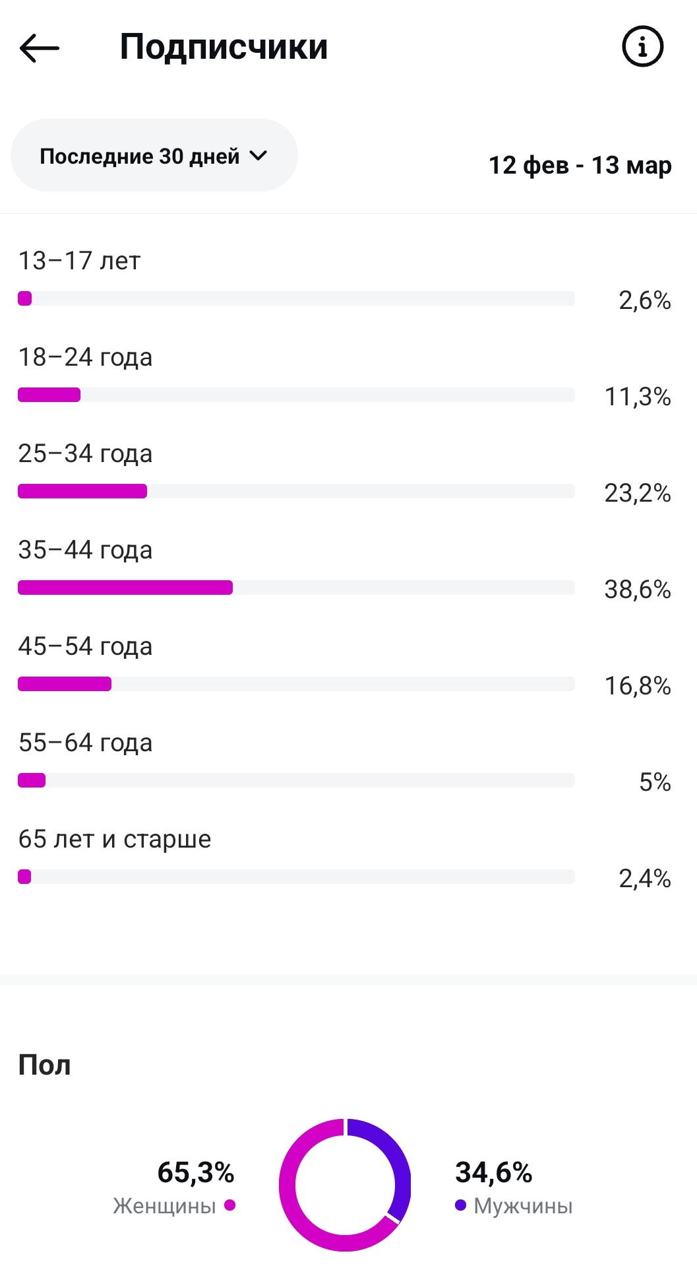Select the 35–44 года bar
This screenshot has height=1276, width=697.
296,588
